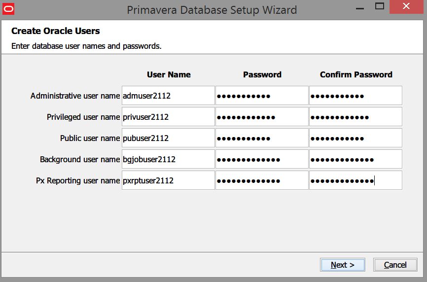Select Public user Confirm Password field
Viewport: 427px width, 282px height.
point(356,138)
